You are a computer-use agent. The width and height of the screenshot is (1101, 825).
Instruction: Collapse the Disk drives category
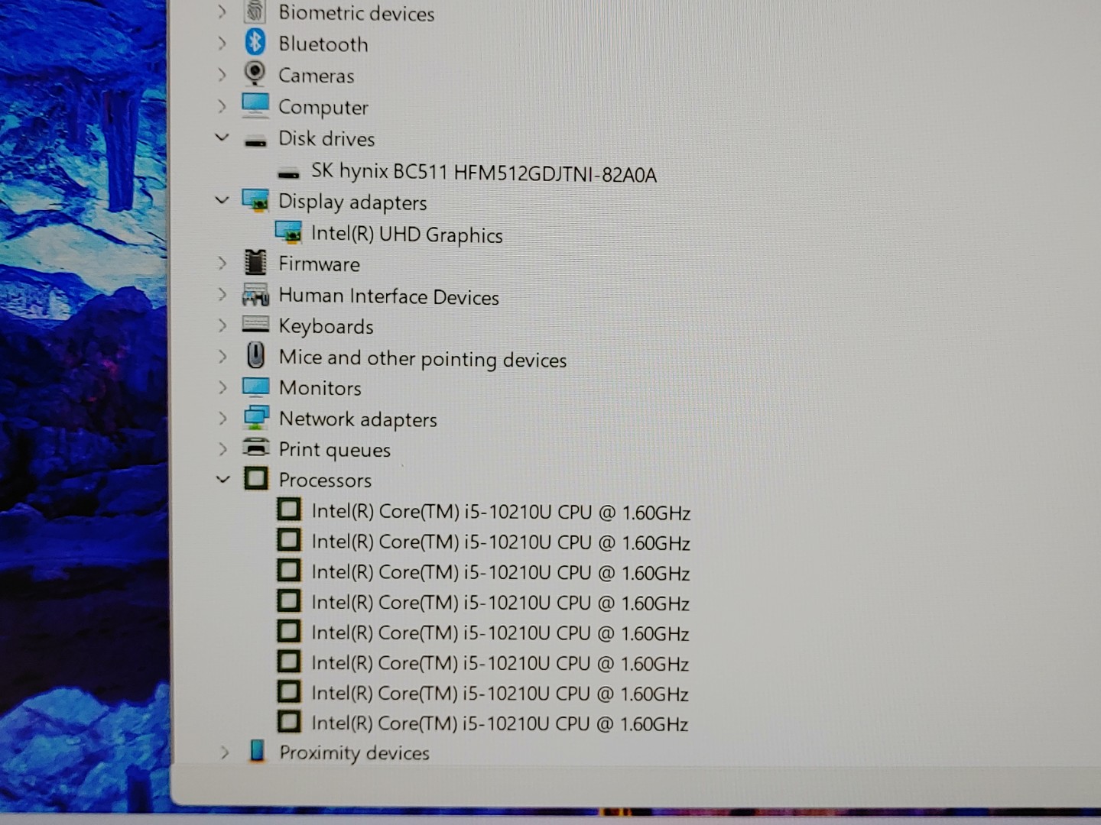click(222, 137)
